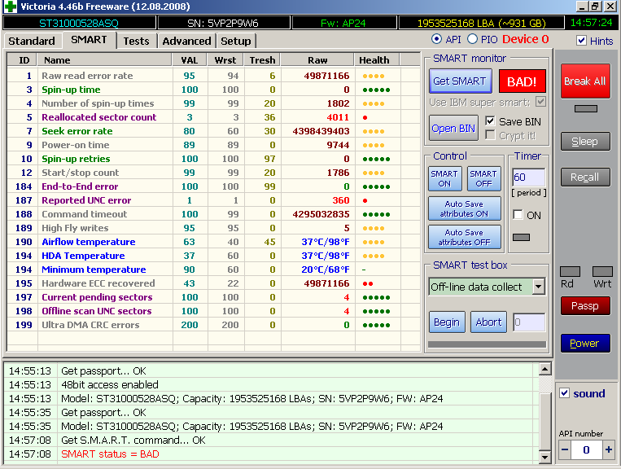This screenshot has height=469, width=621.
Task: Click the red Passp button
Action: click(x=584, y=306)
